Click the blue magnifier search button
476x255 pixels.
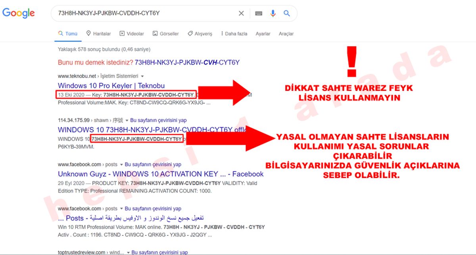coord(287,13)
